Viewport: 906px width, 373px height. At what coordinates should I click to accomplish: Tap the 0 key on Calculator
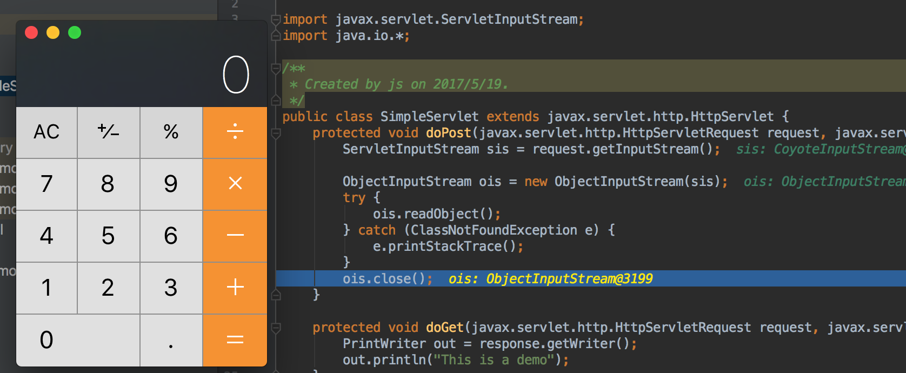click(78, 340)
